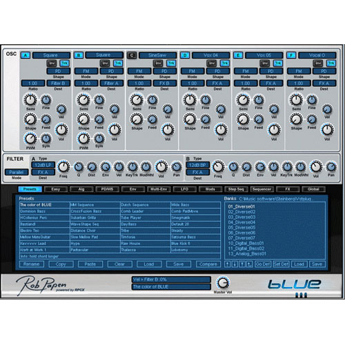This screenshot has height=345, width=345.
Task: Open the Vocal O waveform selector
Action: (x=317, y=55)
